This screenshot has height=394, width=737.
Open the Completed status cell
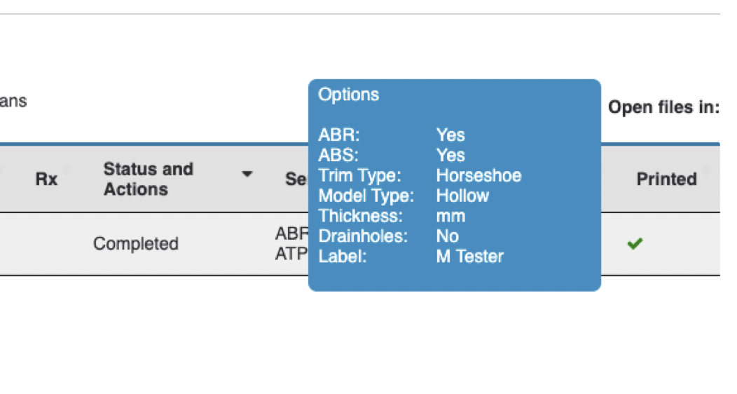coord(136,243)
